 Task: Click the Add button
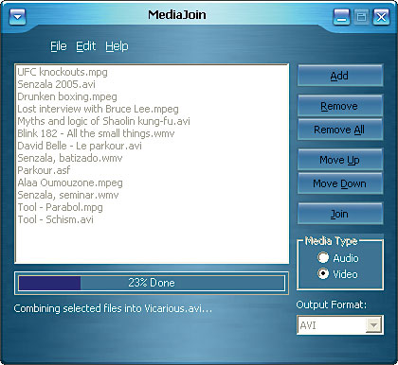point(340,76)
